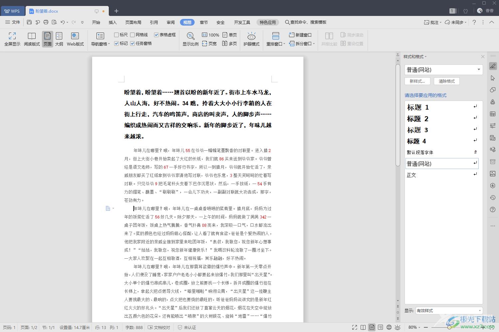Collapse the ribbon with the chevron
Viewport: 499px width, 332px height.
pos(492,22)
